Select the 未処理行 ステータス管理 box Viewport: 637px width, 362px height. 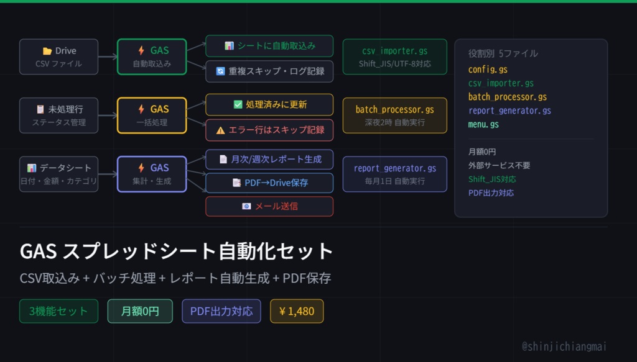[59, 115]
